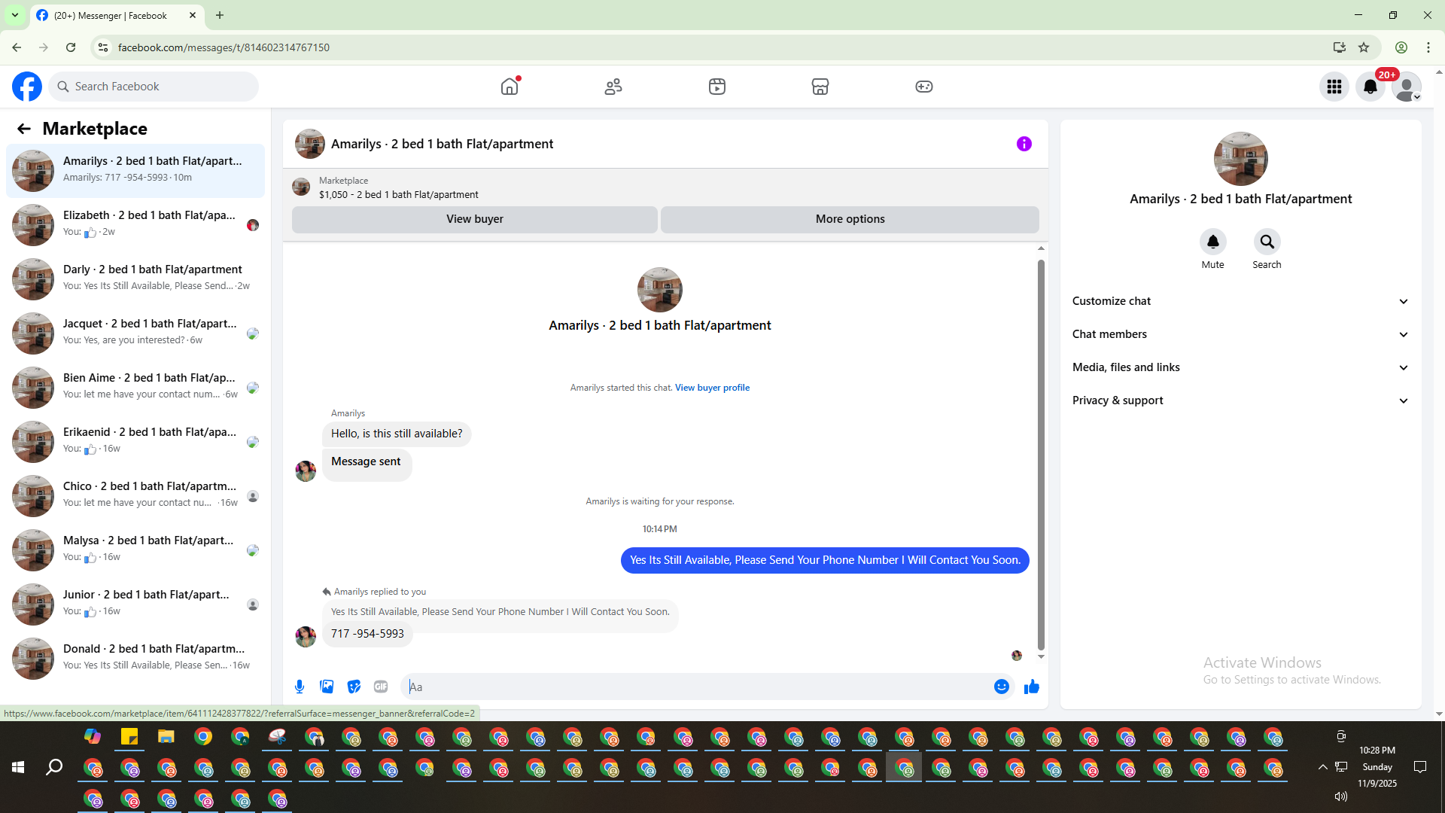The width and height of the screenshot is (1445, 813).
Task: Open the Jacquet conversation
Action: pos(135,333)
